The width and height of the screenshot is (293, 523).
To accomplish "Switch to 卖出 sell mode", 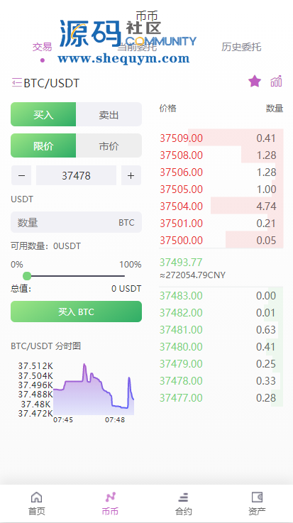I will click(109, 114).
